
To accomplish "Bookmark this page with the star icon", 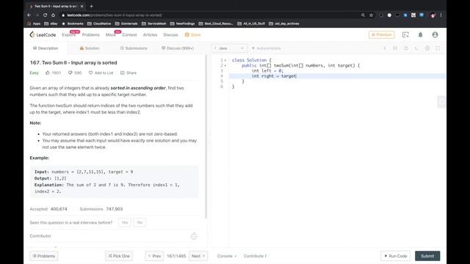I will [x=371, y=15].
